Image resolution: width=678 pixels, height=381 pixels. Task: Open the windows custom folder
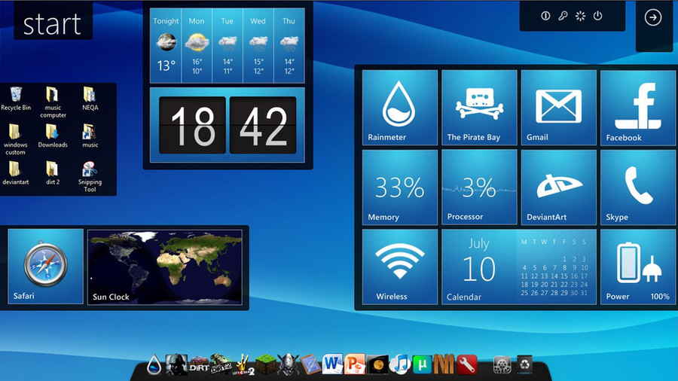pos(15,139)
